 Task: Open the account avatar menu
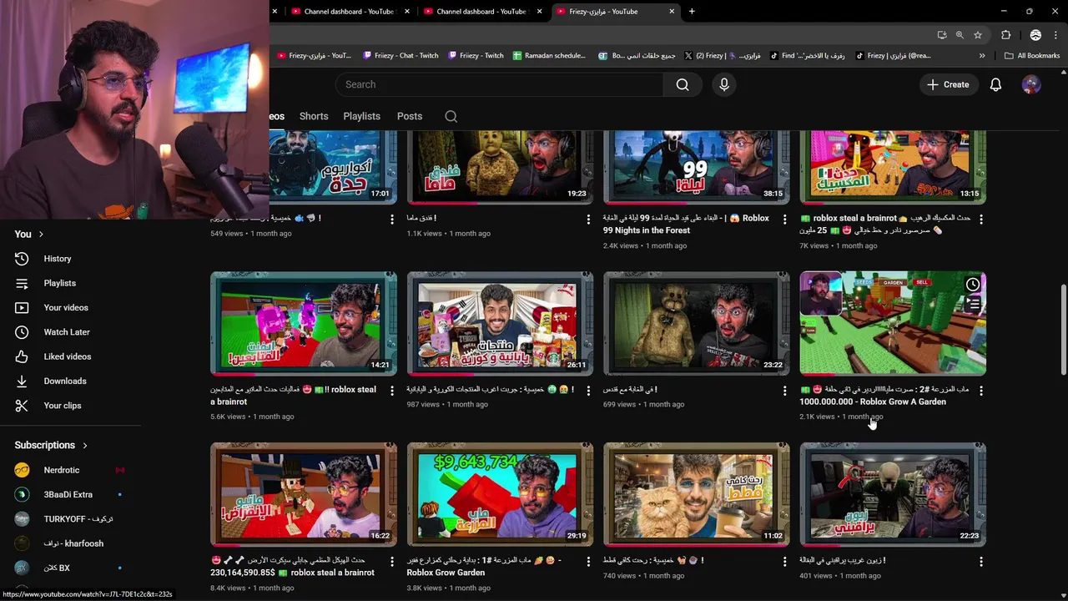coord(1031,84)
